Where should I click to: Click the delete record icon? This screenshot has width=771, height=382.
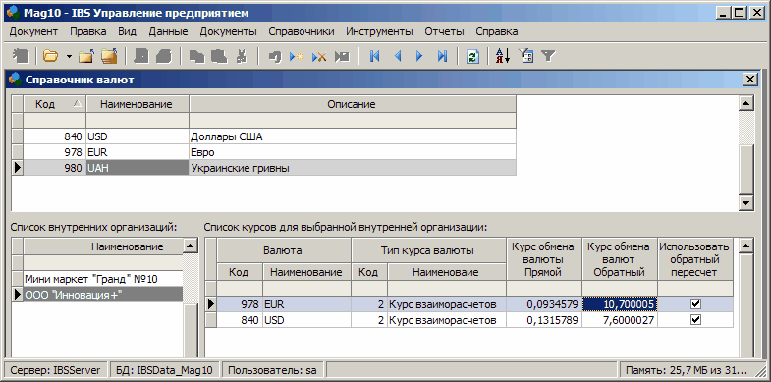(319, 57)
